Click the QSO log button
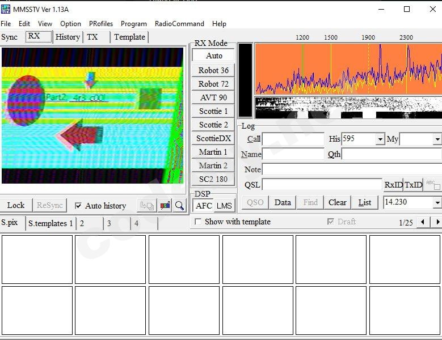The width and height of the screenshot is (442, 340). pyautogui.click(x=255, y=202)
